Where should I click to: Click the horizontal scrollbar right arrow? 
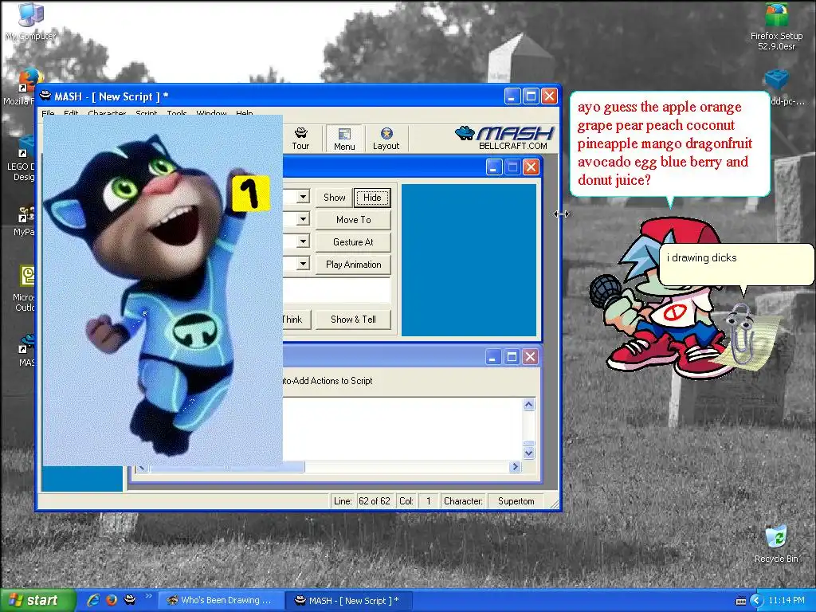[516, 466]
